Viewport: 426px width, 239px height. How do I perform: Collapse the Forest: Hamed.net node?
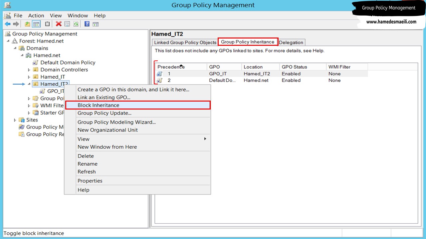tap(8, 41)
